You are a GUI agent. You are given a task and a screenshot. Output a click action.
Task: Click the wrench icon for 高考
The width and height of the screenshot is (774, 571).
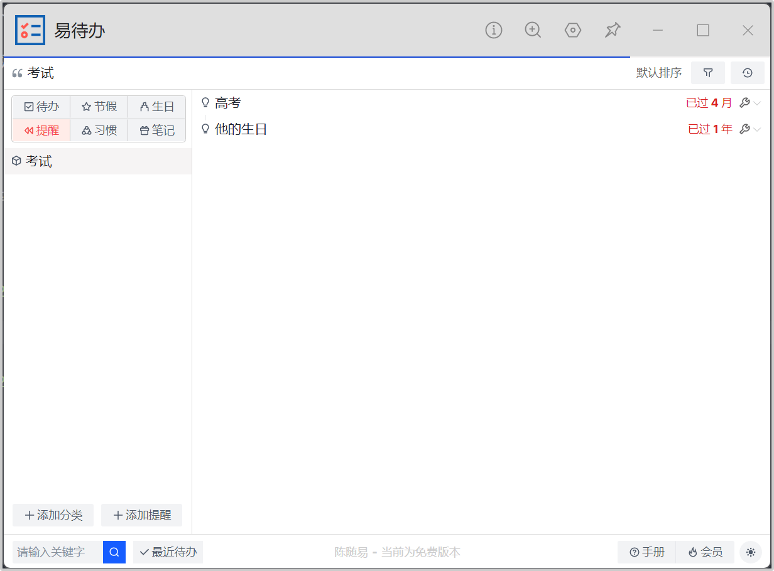[745, 103]
